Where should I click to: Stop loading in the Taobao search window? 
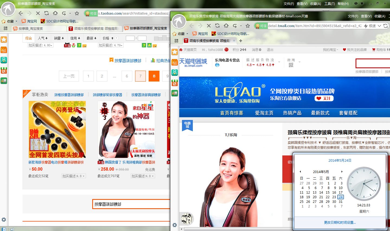[38, 13]
